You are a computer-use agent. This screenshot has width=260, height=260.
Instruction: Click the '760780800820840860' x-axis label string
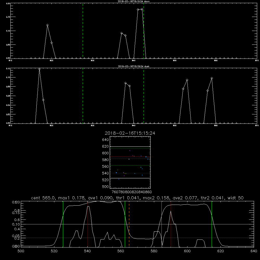tap(132, 192)
